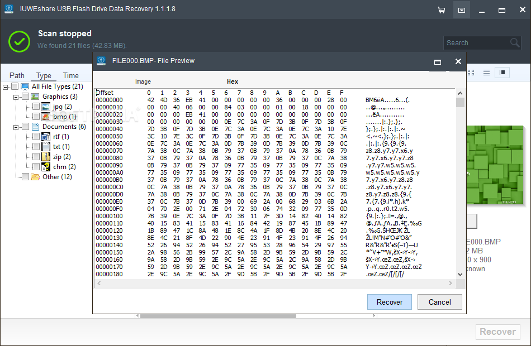Open the Hex preview tab
This screenshot has width=531, height=346.
click(x=233, y=81)
